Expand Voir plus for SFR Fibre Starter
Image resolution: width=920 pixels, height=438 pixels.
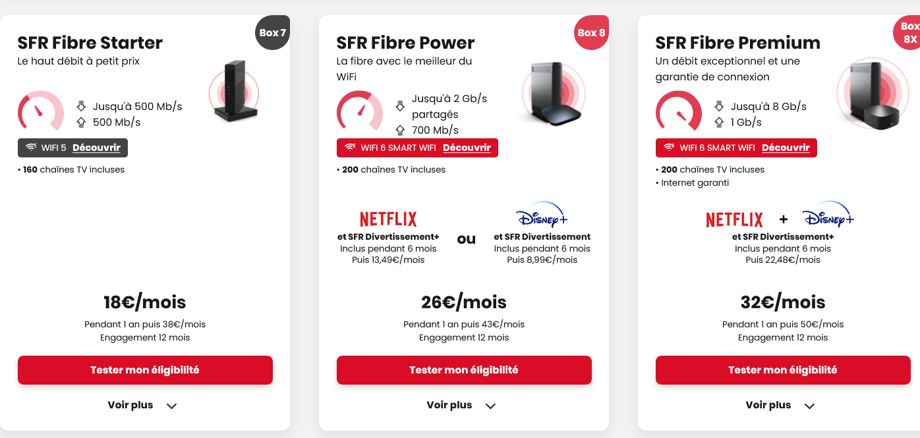142,405
